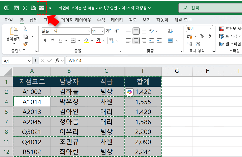Expand the Quick Access Toolbar customize arrow
The height and width of the screenshot is (157, 242).
(50, 8)
